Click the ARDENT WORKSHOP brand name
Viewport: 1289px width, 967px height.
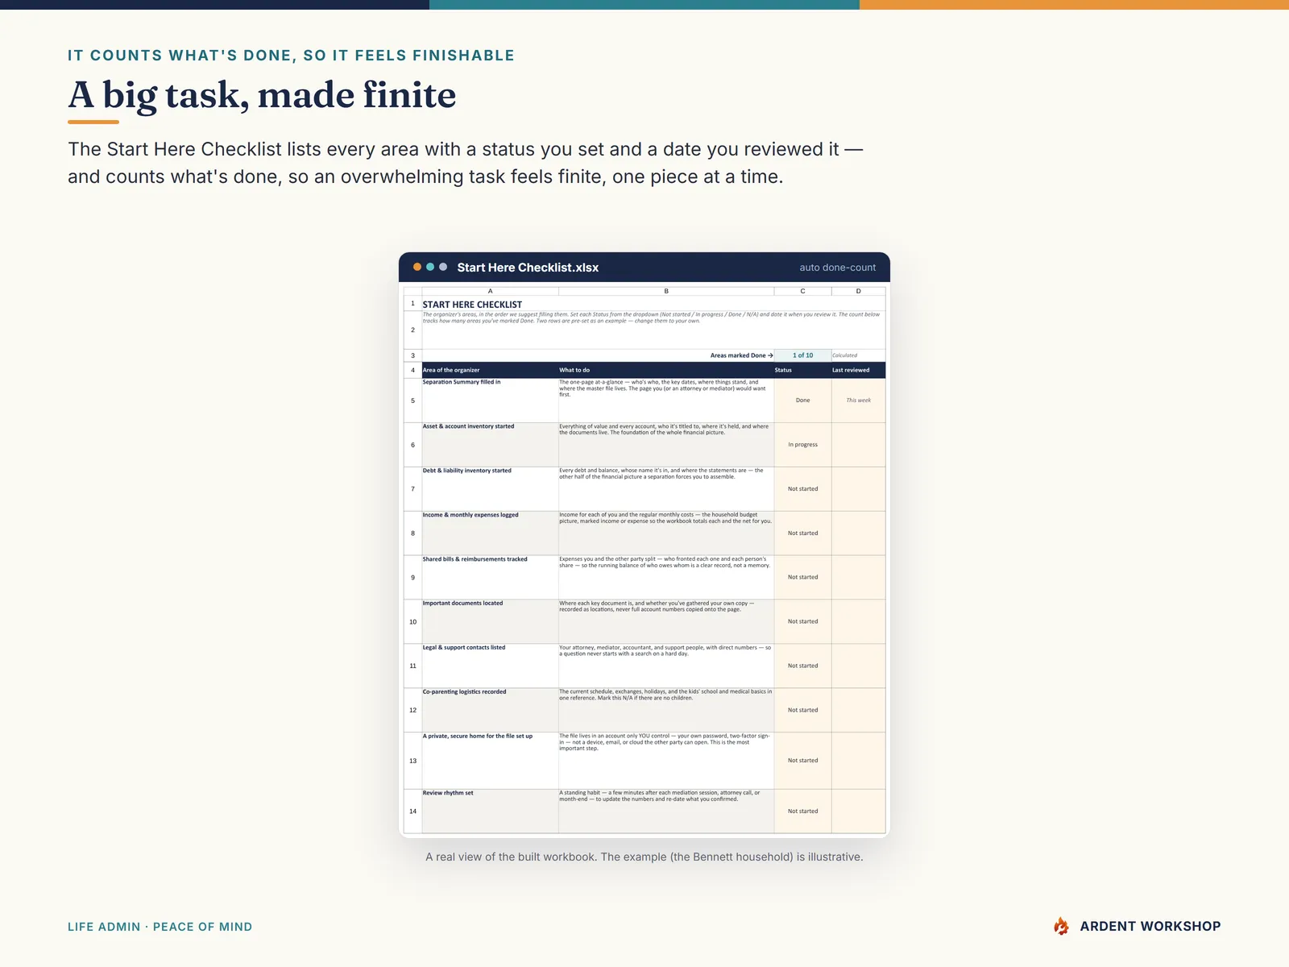coord(1150,927)
